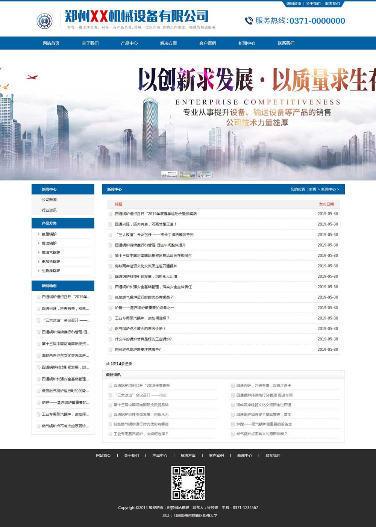Open news "四通锅炉组织召开2019年度春季运动会暨颁奖活动"
Screen dimensions: 376x527
(156, 214)
